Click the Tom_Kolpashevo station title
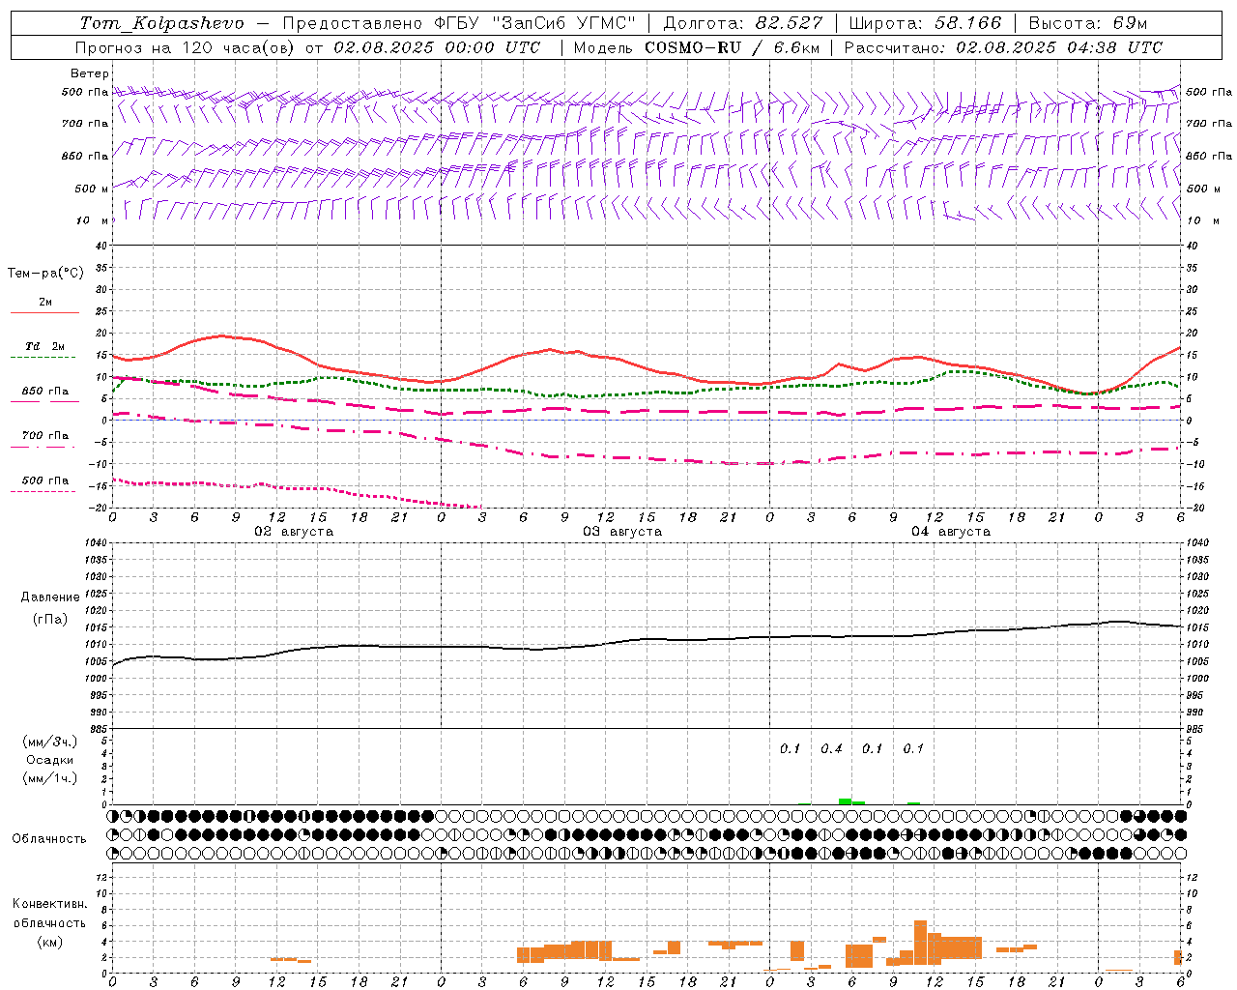The image size is (1237, 990). click(162, 23)
